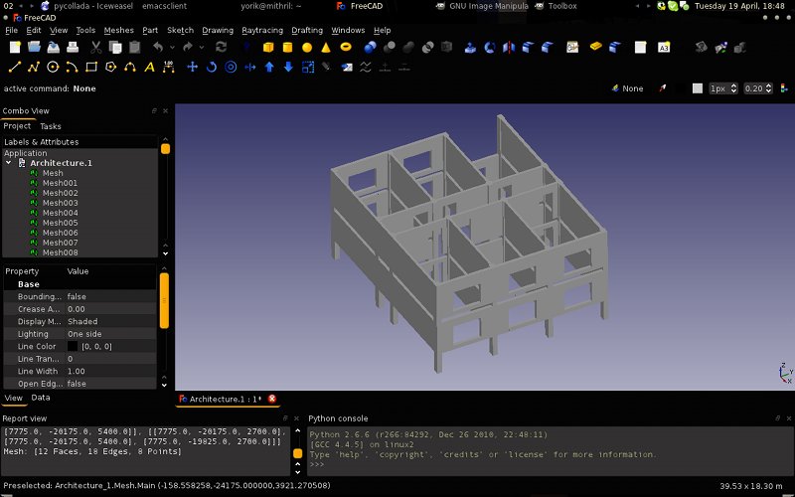Screen dimensions: 795x497
Task: Select the Rectangle drawing tool
Action: pos(91,68)
